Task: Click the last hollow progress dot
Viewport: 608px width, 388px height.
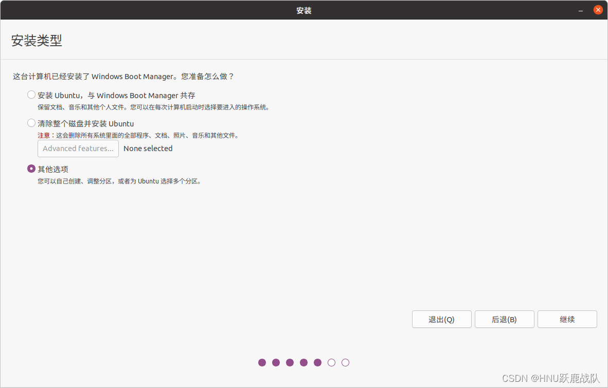Action: click(x=345, y=362)
